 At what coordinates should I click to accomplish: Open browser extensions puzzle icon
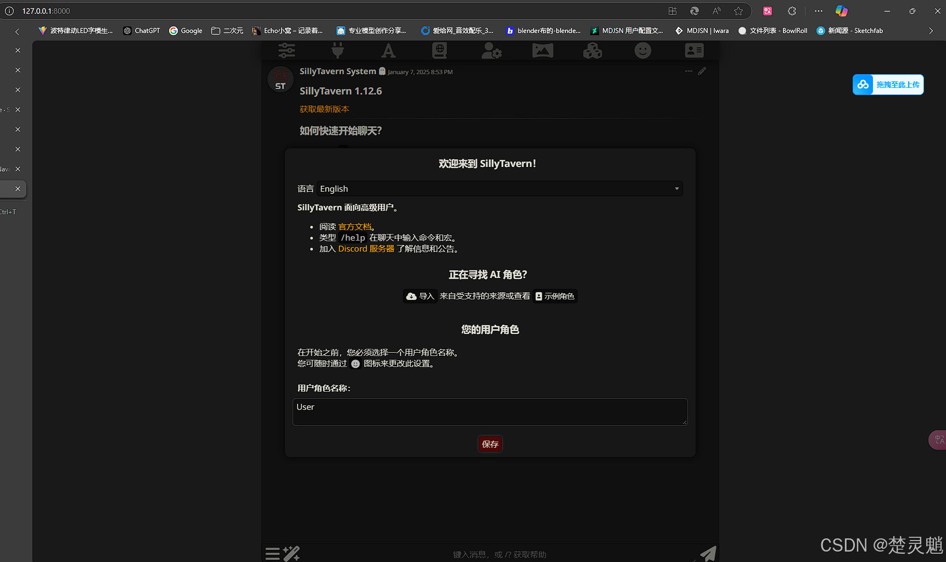tap(792, 11)
